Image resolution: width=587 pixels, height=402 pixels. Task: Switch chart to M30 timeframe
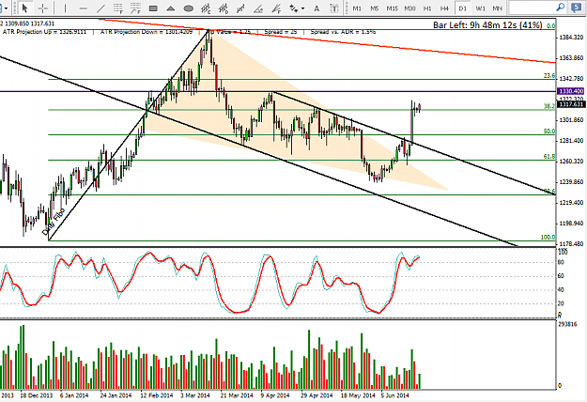tap(409, 8)
